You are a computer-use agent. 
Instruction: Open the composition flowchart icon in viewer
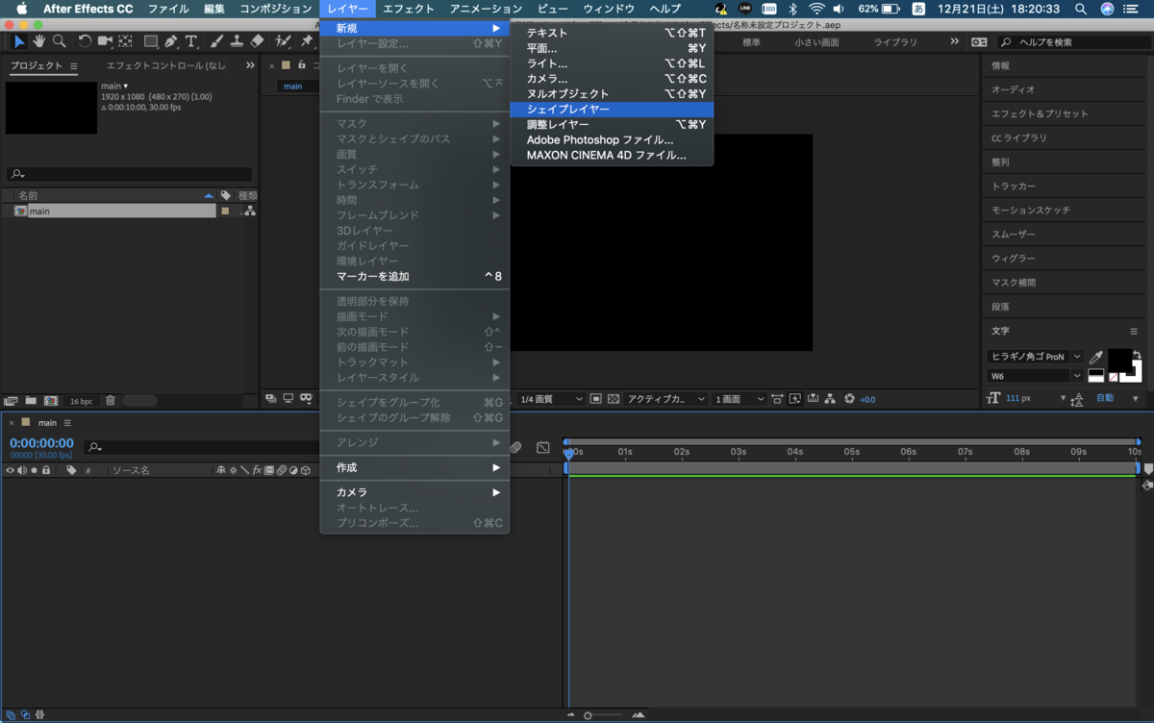(831, 399)
